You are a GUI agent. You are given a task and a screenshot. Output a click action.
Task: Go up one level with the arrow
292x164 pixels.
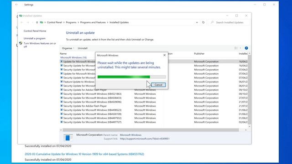(37, 22)
